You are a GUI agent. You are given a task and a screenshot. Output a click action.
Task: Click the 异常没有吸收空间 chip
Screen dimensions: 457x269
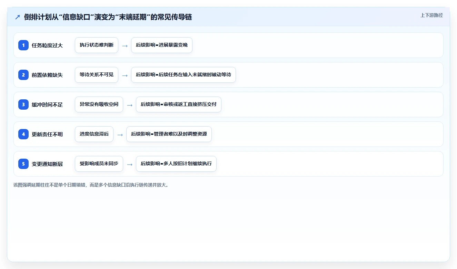99,104
